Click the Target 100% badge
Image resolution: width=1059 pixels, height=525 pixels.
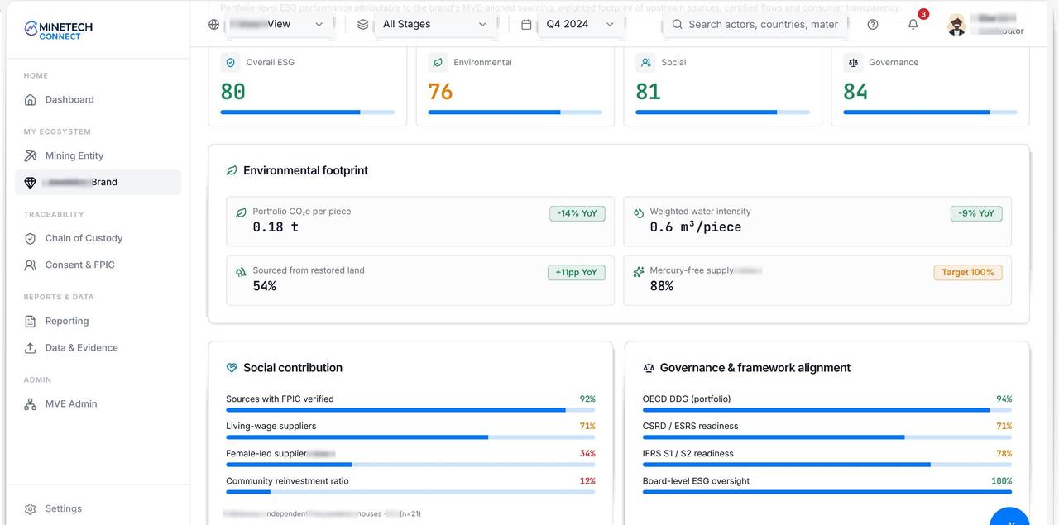click(968, 272)
